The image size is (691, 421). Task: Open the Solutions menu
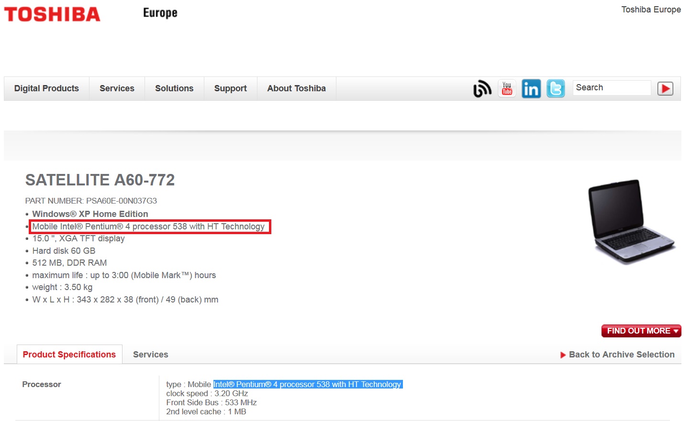(174, 88)
